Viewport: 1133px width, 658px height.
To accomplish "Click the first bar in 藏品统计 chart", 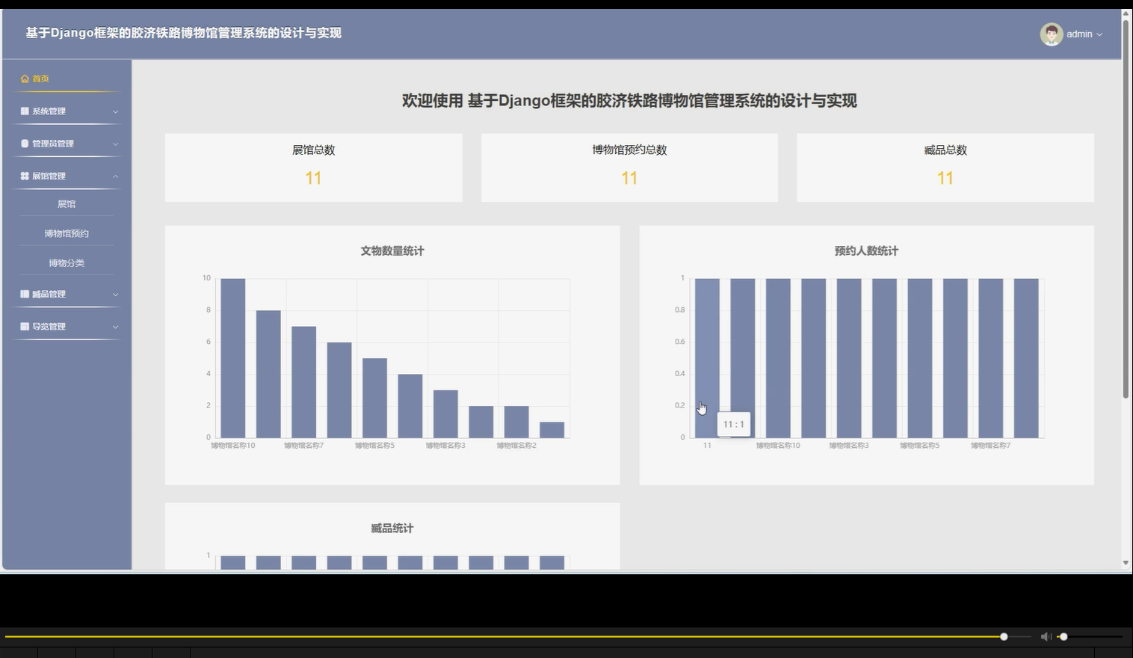I will click(x=233, y=563).
